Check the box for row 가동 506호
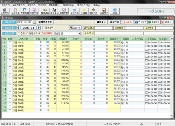 (x=10, y=110)
